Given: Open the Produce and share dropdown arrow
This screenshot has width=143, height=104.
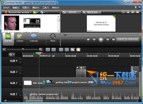Looking at the screenshot, I should point(44,12).
